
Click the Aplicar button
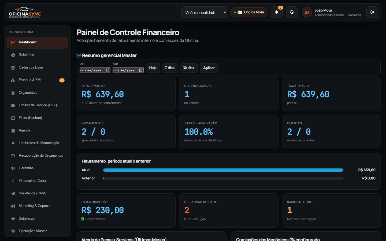coord(209,68)
